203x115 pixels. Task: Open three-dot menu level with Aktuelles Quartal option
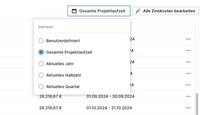(x=188, y=85)
